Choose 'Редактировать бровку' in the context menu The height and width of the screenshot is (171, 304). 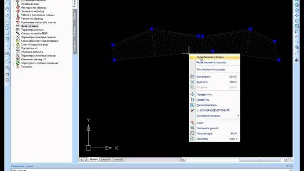(214, 57)
